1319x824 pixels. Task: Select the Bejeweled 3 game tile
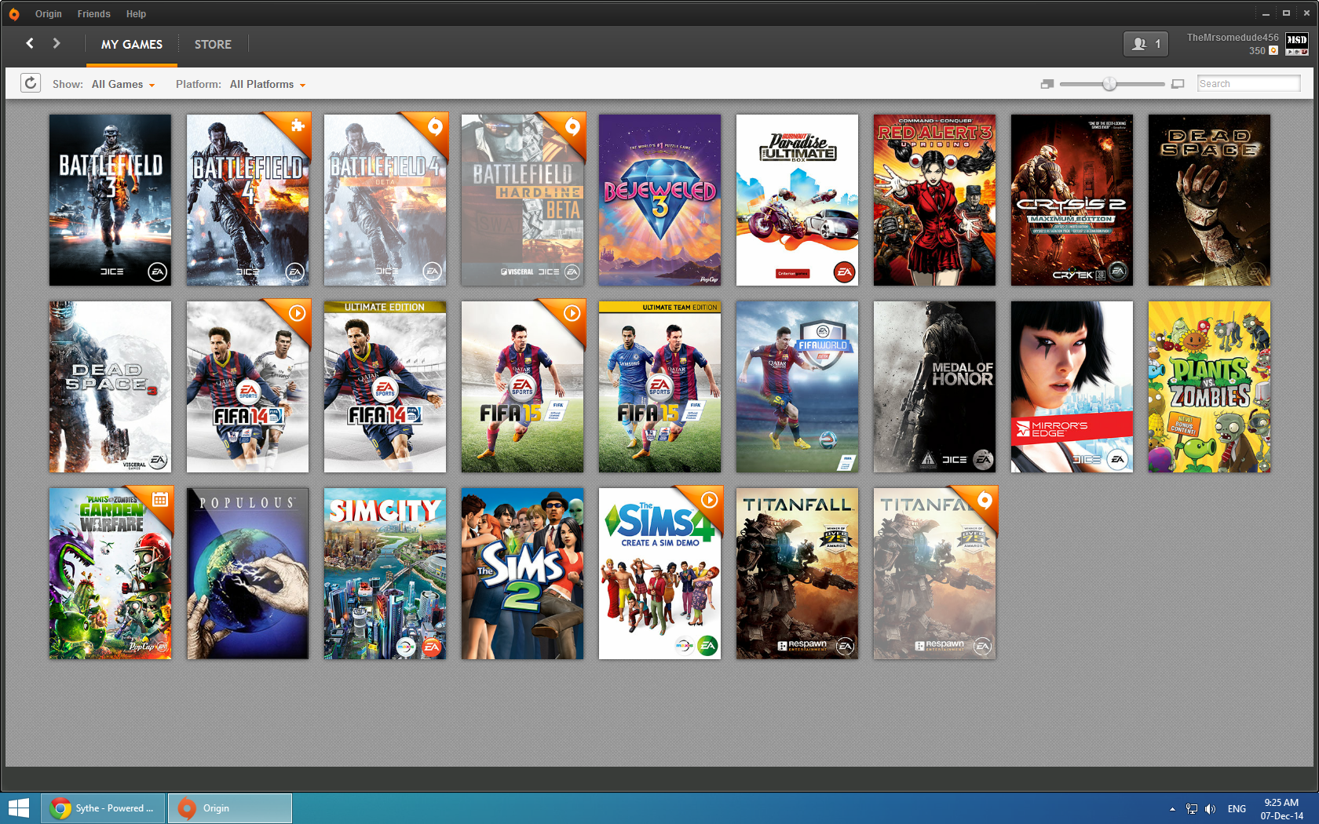pos(659,200)
